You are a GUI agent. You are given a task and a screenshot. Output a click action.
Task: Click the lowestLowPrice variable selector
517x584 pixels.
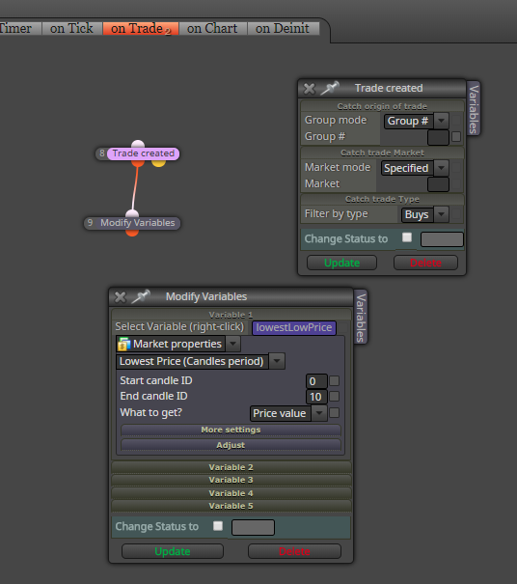click(x=294, y=328)
